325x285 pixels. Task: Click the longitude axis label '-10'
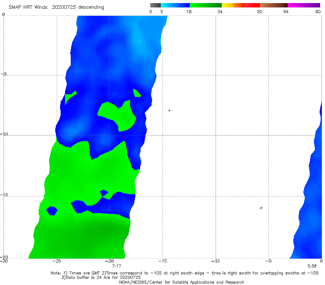coord(215,261)
